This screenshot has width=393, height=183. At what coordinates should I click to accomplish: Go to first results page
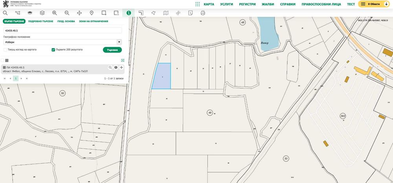pyautogui.click(x=4, y=78)
